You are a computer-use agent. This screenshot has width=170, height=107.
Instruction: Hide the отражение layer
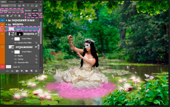click(2, 47)
